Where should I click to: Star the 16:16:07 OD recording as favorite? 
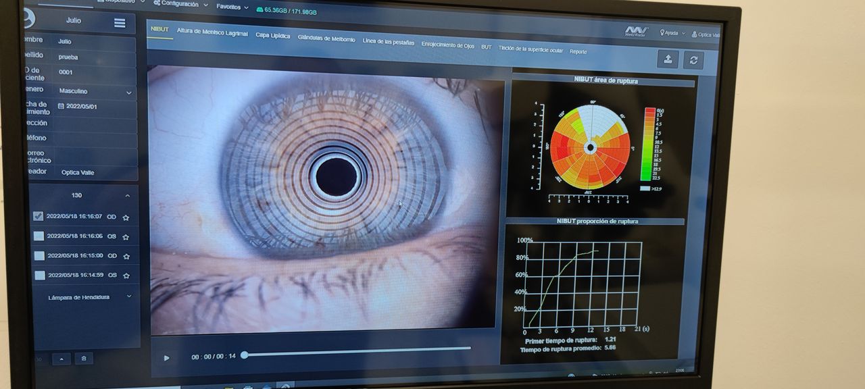coord(126,217)
